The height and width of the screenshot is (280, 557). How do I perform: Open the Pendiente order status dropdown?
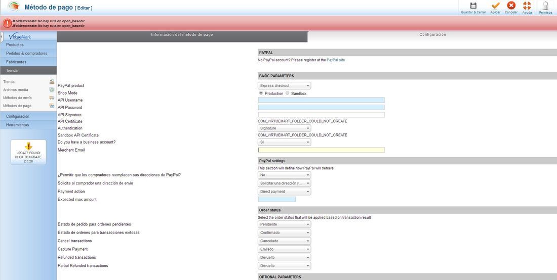[284, 224]
